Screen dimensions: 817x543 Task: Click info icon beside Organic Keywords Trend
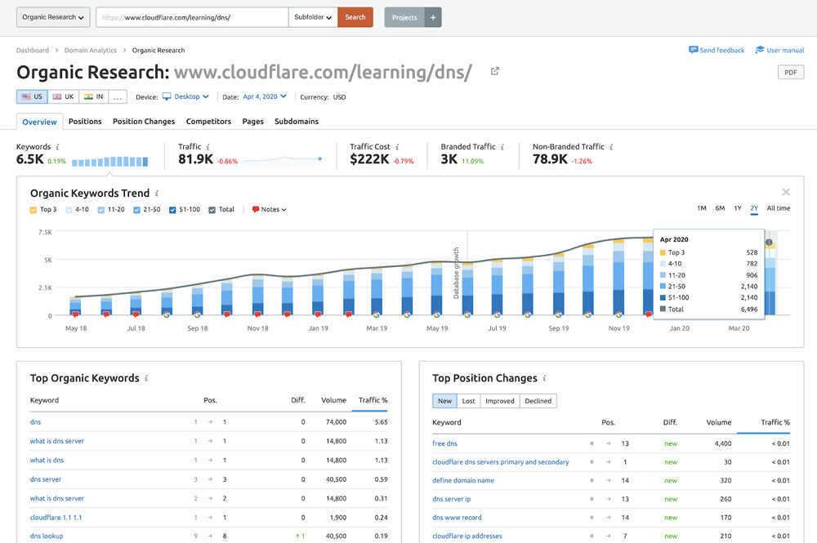click(157, 194)
